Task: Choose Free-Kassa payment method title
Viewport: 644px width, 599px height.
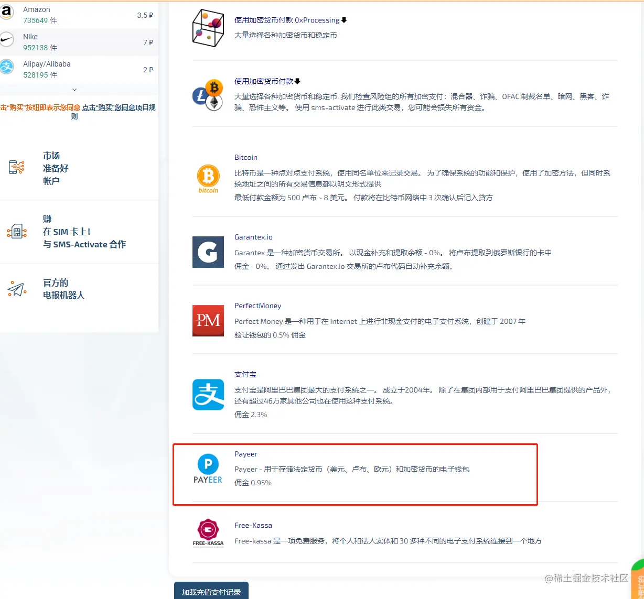Action: click(x=253, y=525)
